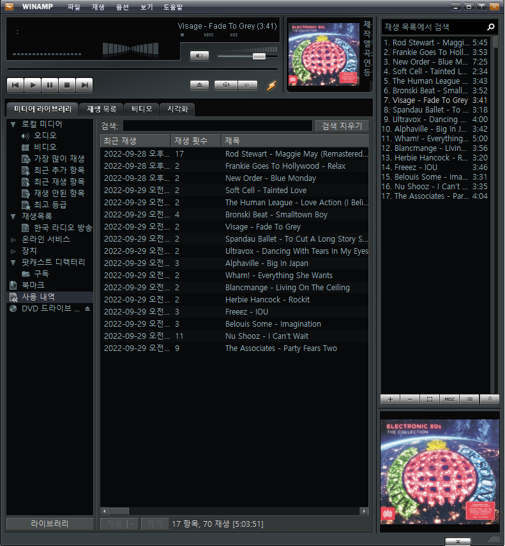Collapse the 팟캐스트 디렉터리 node
505x546 pixels.
13,263
